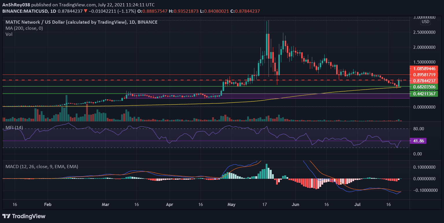444x223 pixels.
Task: Click the red down-arrow price change indicator
Action: (86, 11)
